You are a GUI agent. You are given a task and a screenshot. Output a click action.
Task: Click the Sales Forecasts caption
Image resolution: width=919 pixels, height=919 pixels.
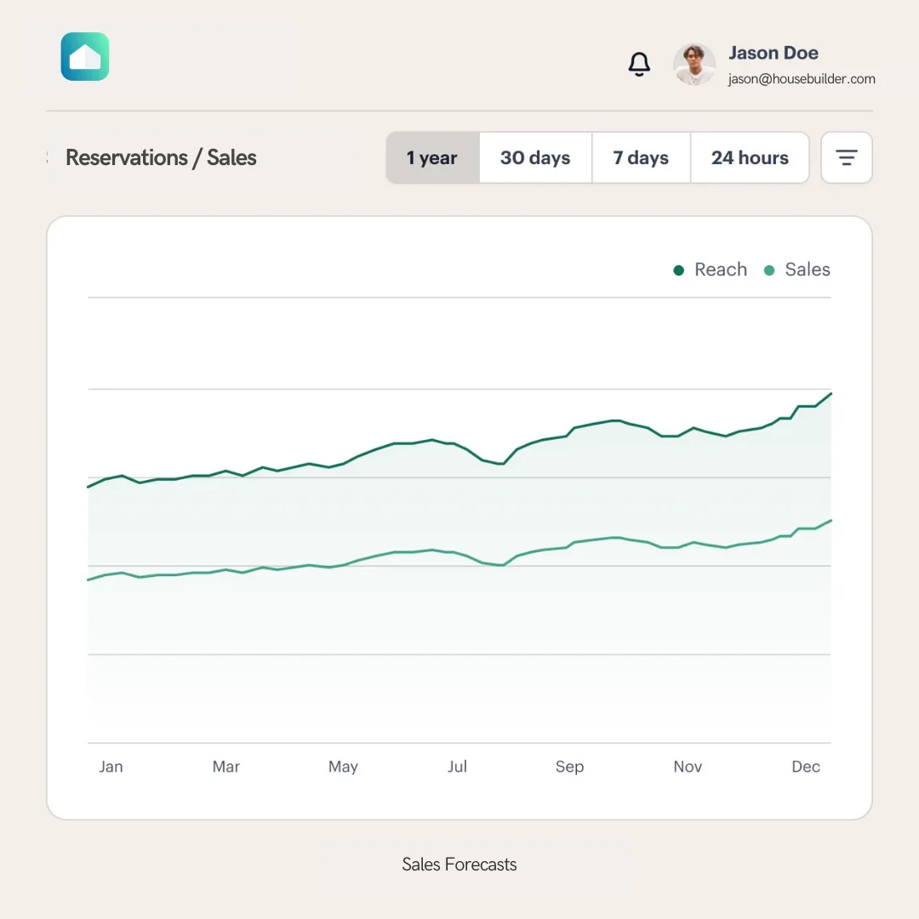tap(459, 865)
